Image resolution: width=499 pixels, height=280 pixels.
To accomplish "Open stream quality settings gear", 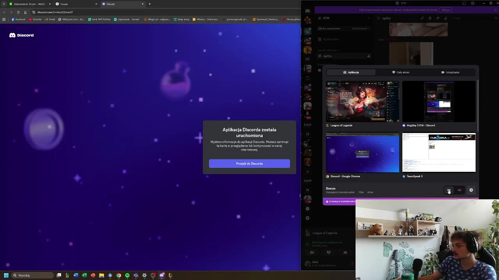I will click(471, 190).
